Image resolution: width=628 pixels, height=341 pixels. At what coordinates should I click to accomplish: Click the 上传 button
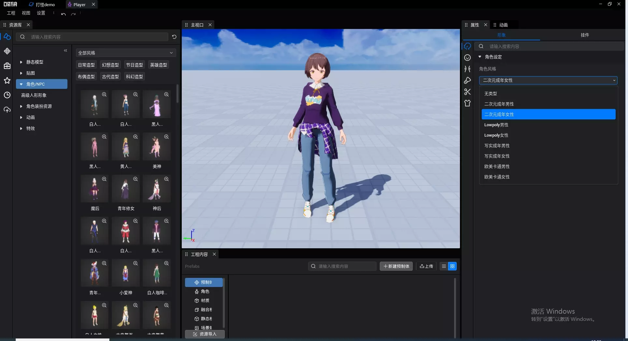pyautogui.click(x=426, y=266)
